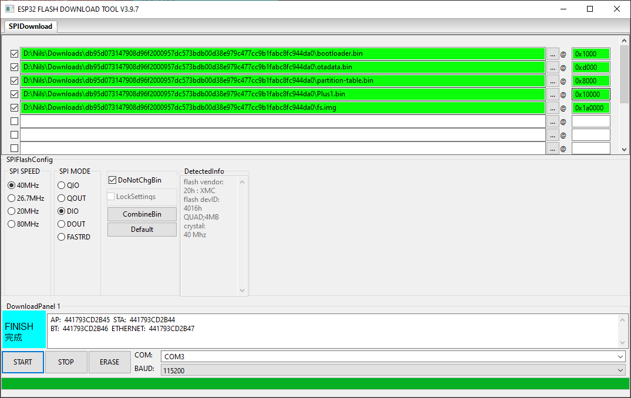Click START to begin flashing

tap(23, 362)
